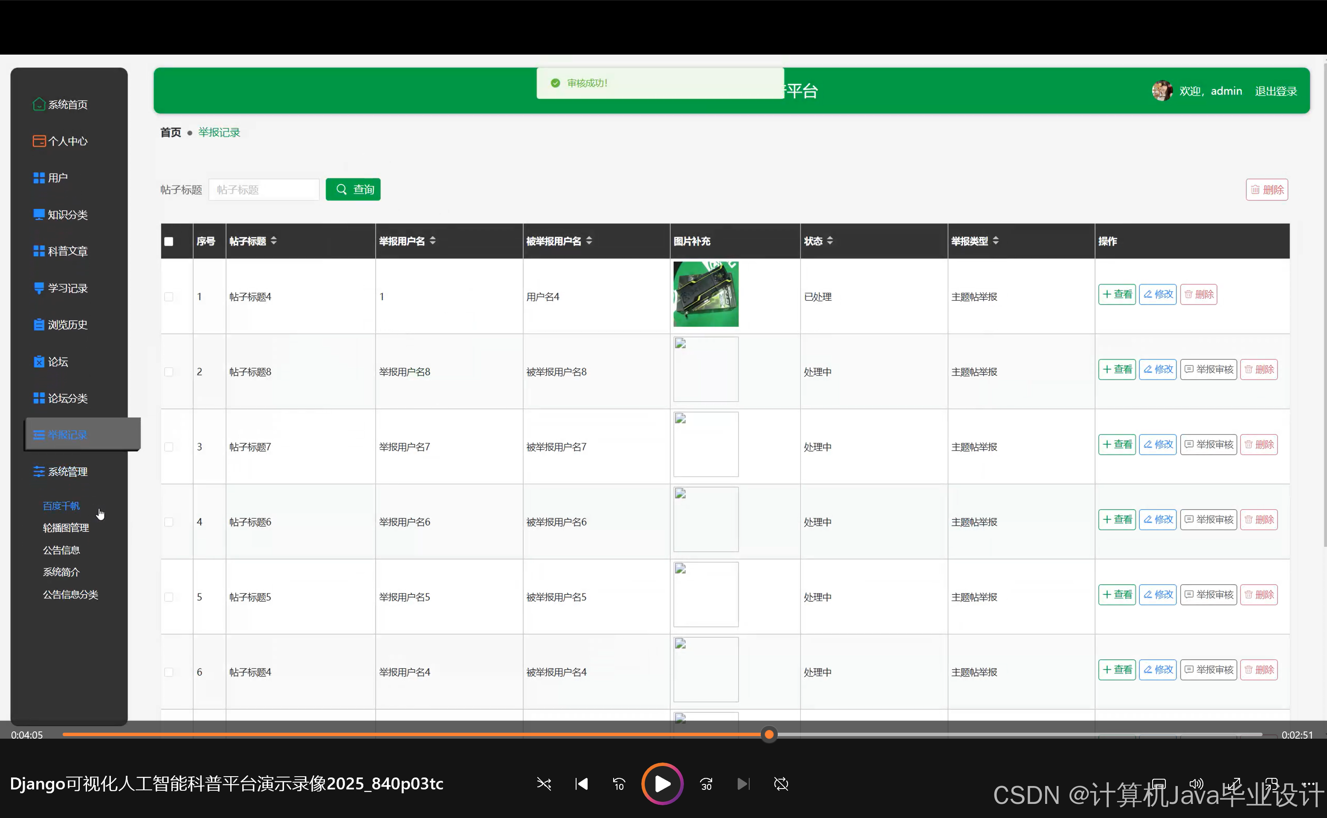Open 学习记录 in the sidebar
This screenshot has height=818, width=1327.
(x=61, y=288)
